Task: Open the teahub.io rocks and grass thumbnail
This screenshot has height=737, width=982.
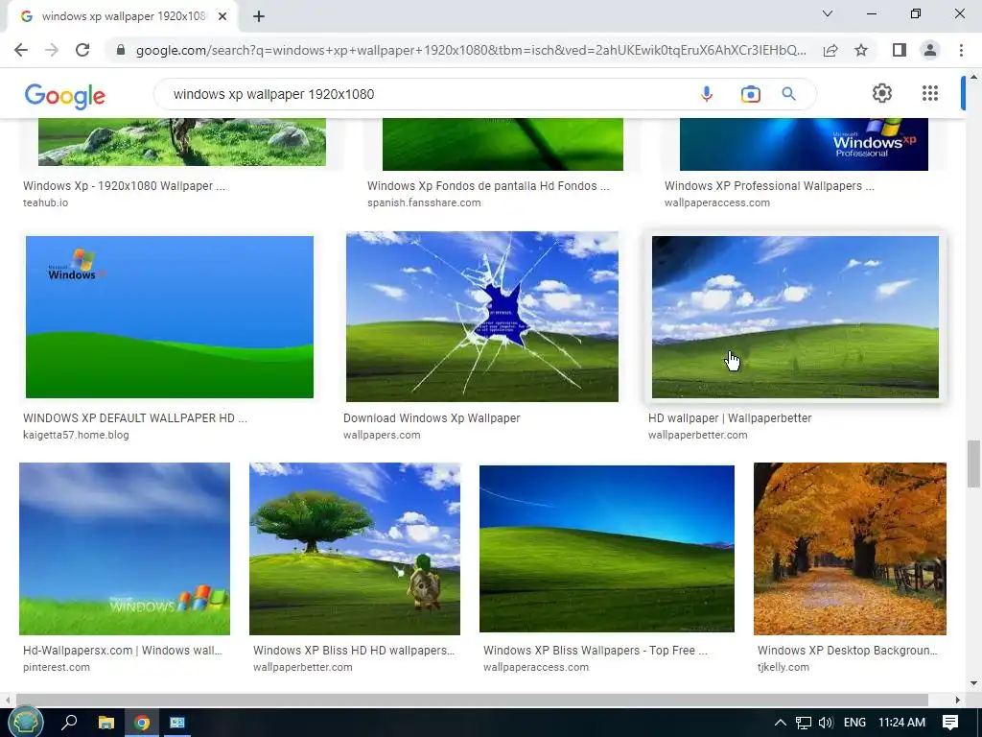Action: [181, 142]
